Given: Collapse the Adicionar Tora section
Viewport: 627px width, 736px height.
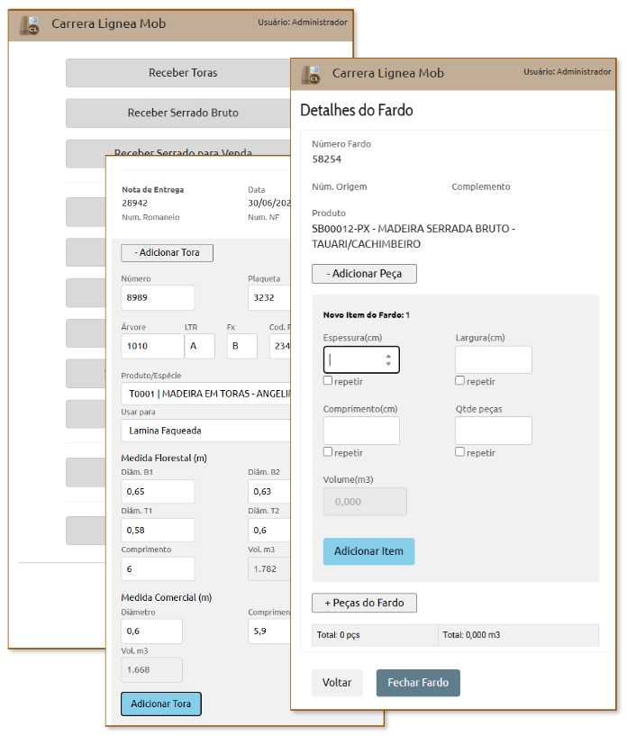Looking at the screenshot, I should 167,252.
